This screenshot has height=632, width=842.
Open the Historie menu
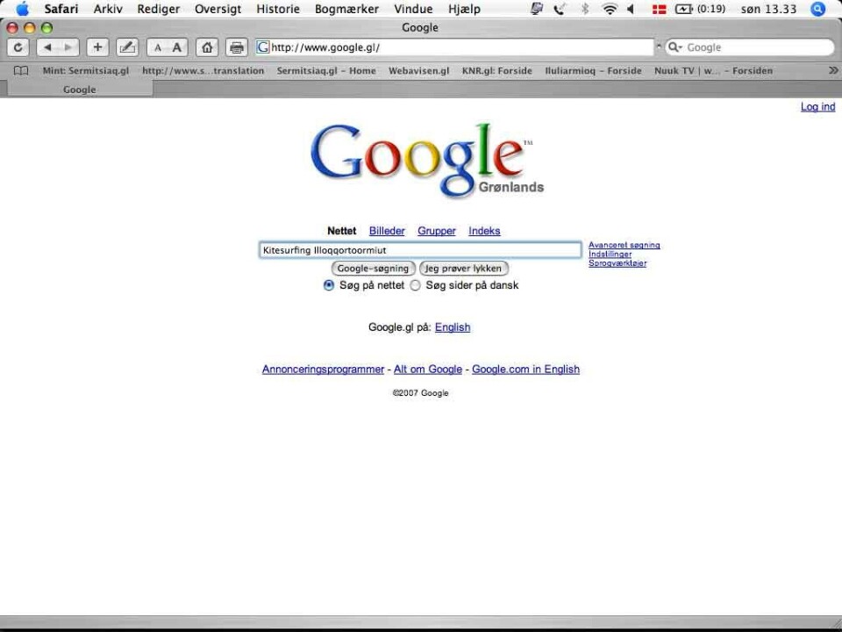point(278,9)
